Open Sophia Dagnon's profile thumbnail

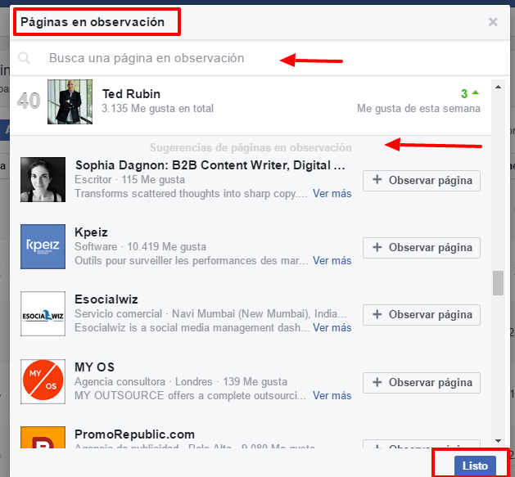point(43,179)
